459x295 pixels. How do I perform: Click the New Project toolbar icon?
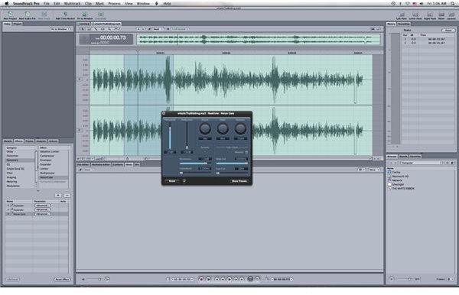click(x=10, y=14)
